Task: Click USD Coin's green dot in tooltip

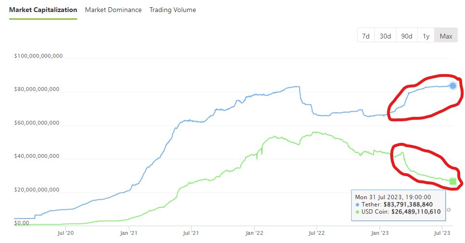Action: tap(357, 212)
